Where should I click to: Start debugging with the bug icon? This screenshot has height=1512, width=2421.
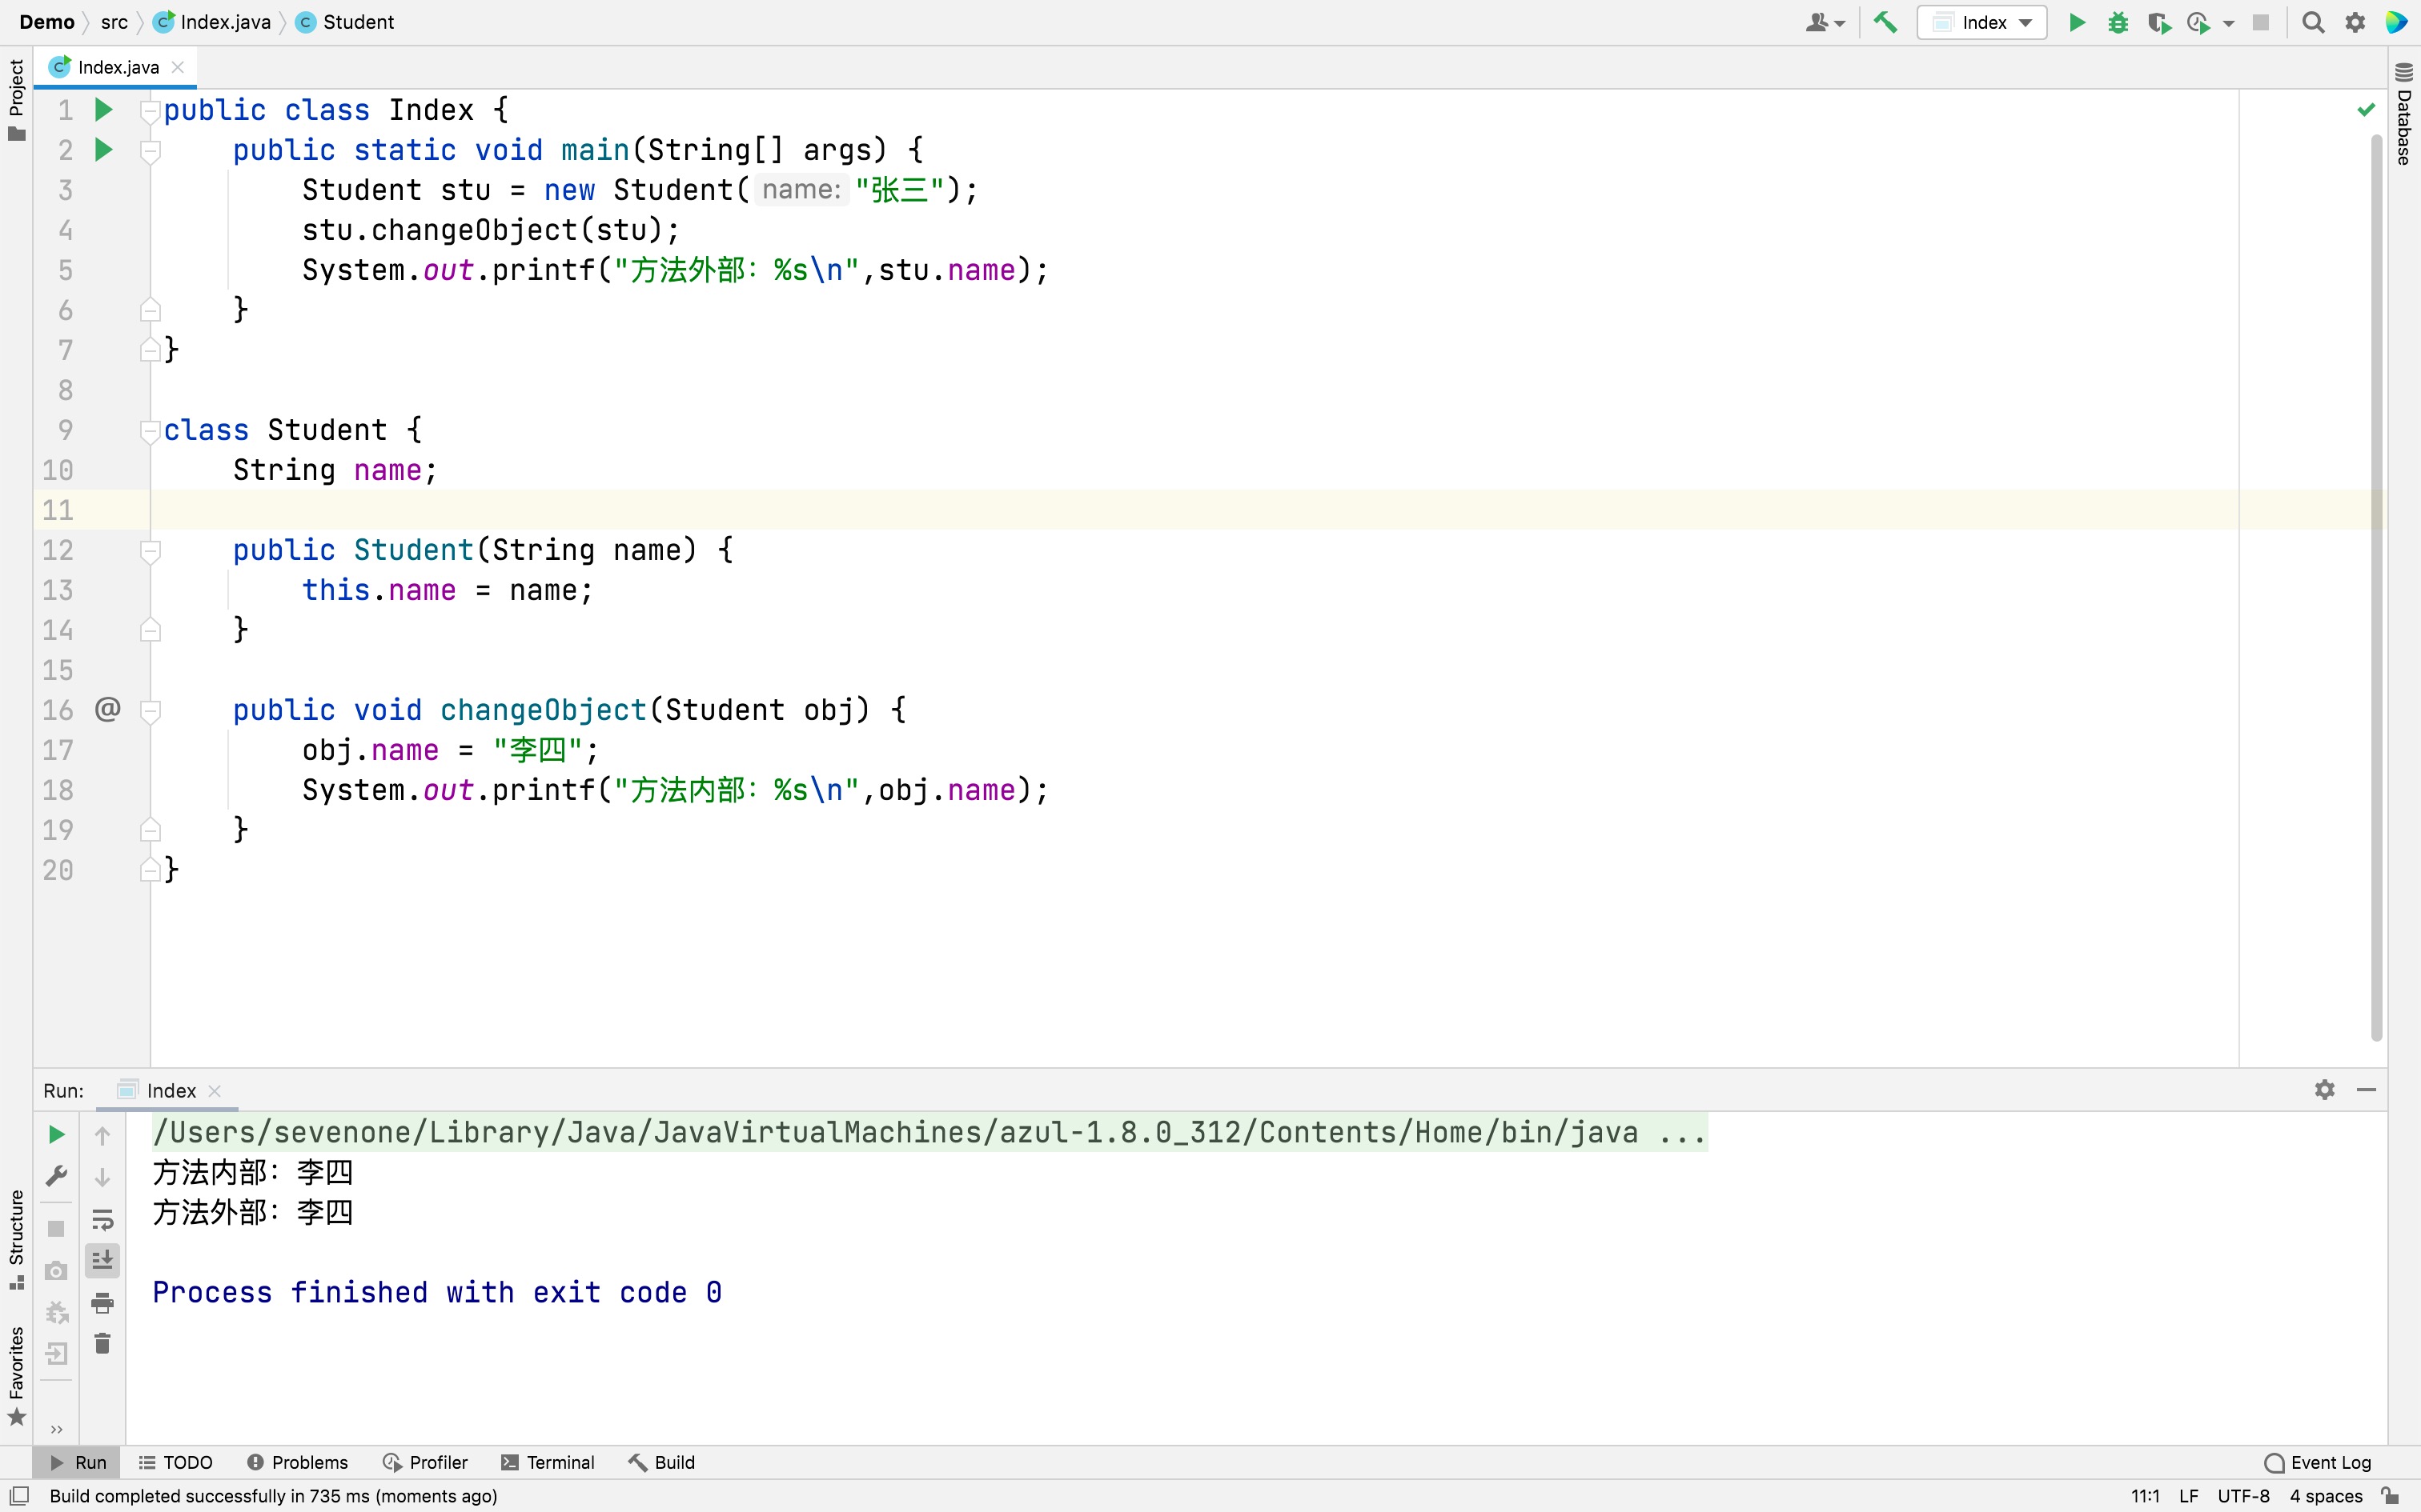click(2118, 22)
